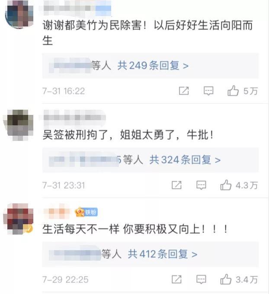Open the second commenter's avatar
Viewport: 269px width, 294px height.
click(19, 125)
